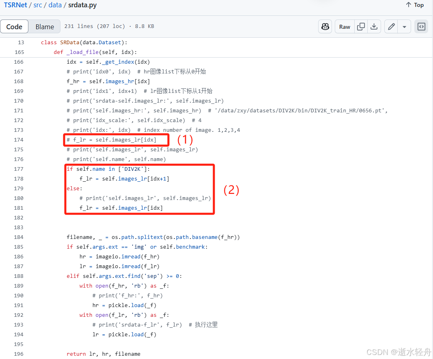Select line number 184
The width and height of the screenshot is (433, 359).
click(x=18, y=237)
